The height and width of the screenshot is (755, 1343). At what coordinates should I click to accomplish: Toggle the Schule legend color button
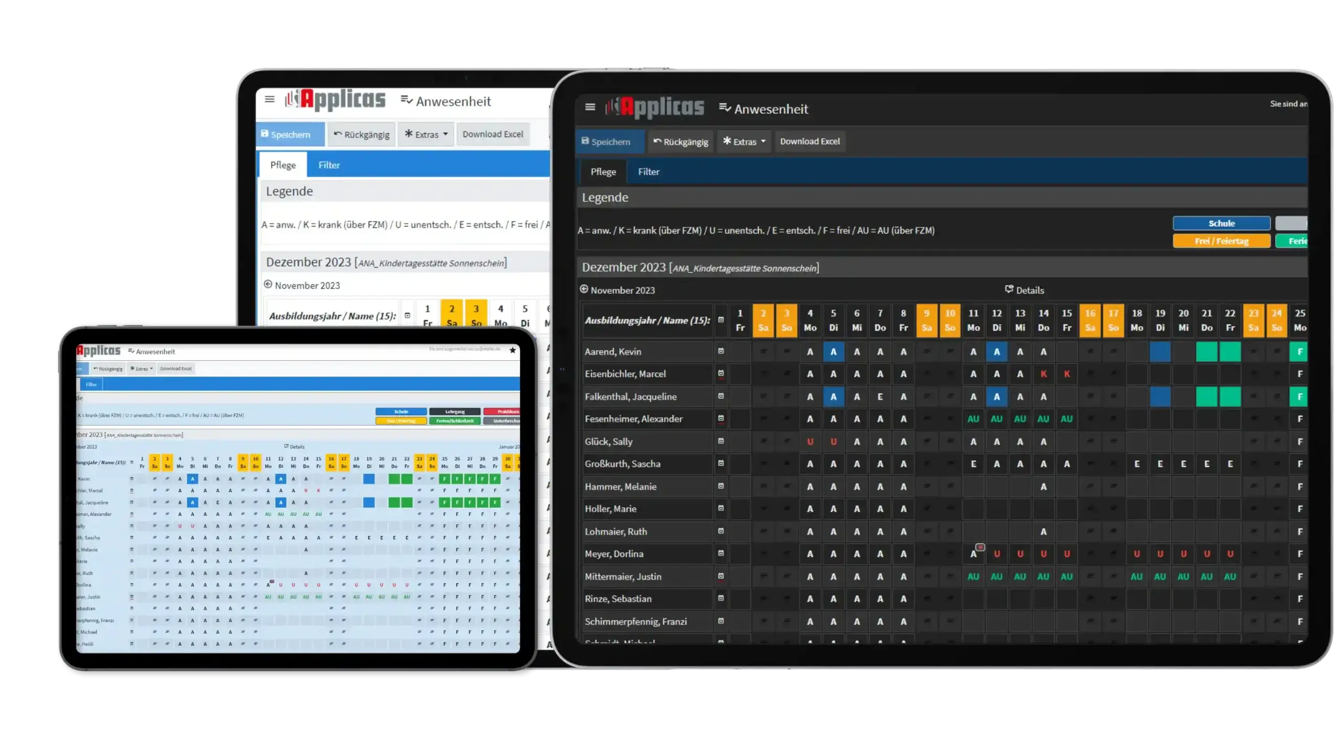(1221, 222)
